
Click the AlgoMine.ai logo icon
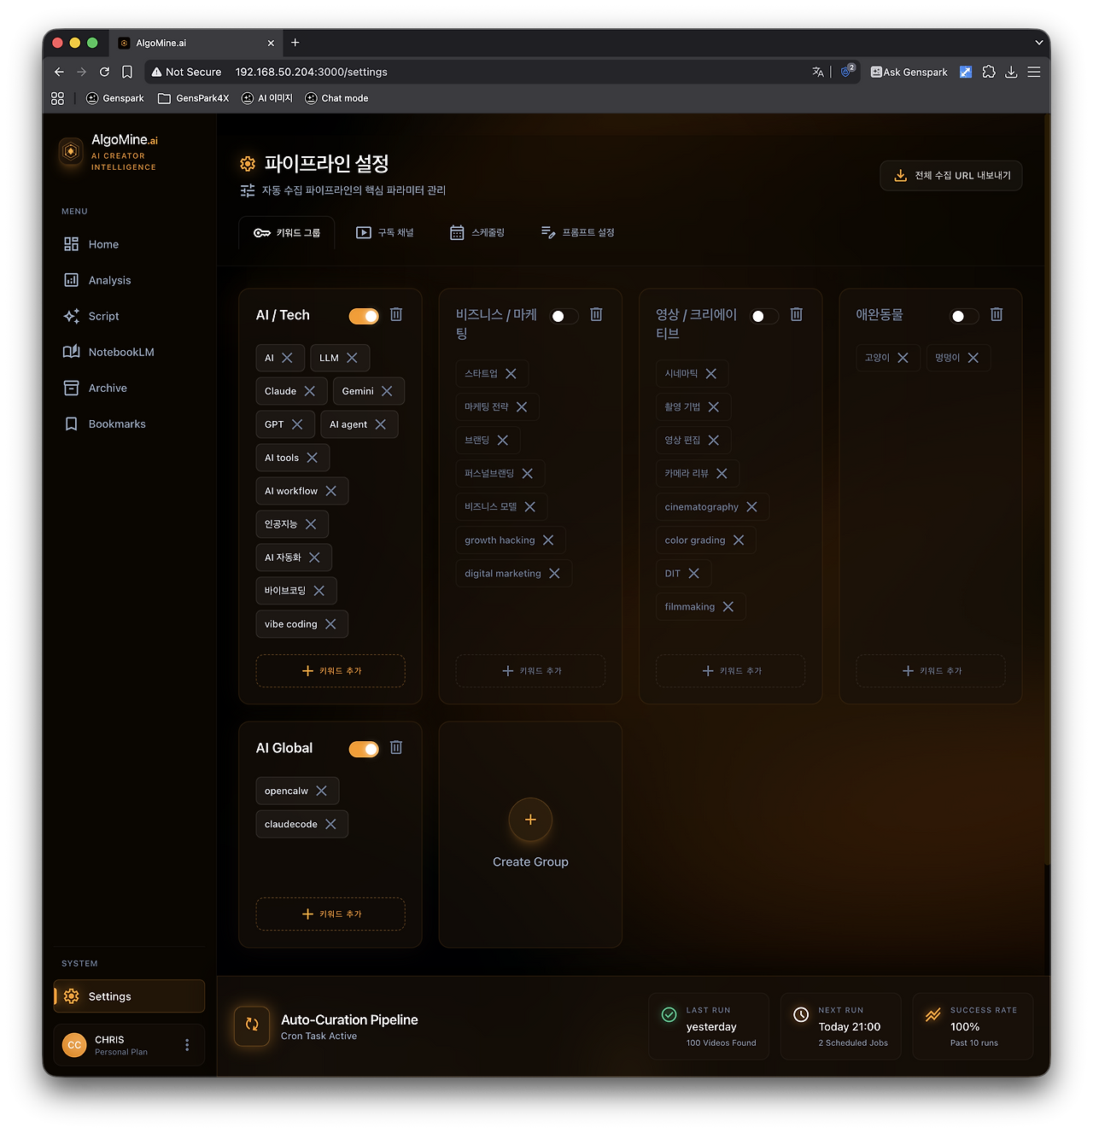pyautogui.click(x=70, y=151)
